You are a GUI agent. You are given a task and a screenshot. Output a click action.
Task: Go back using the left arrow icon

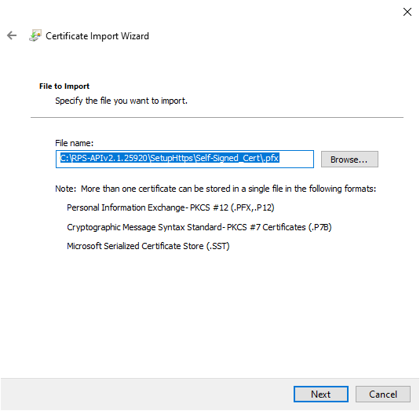pyautogui.click(x=12, y=35)
